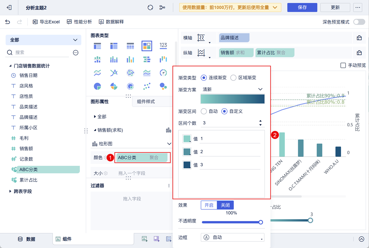Select the rose chart icon
This screenshot has width=369, height=248.
click(x=114, y=86)
